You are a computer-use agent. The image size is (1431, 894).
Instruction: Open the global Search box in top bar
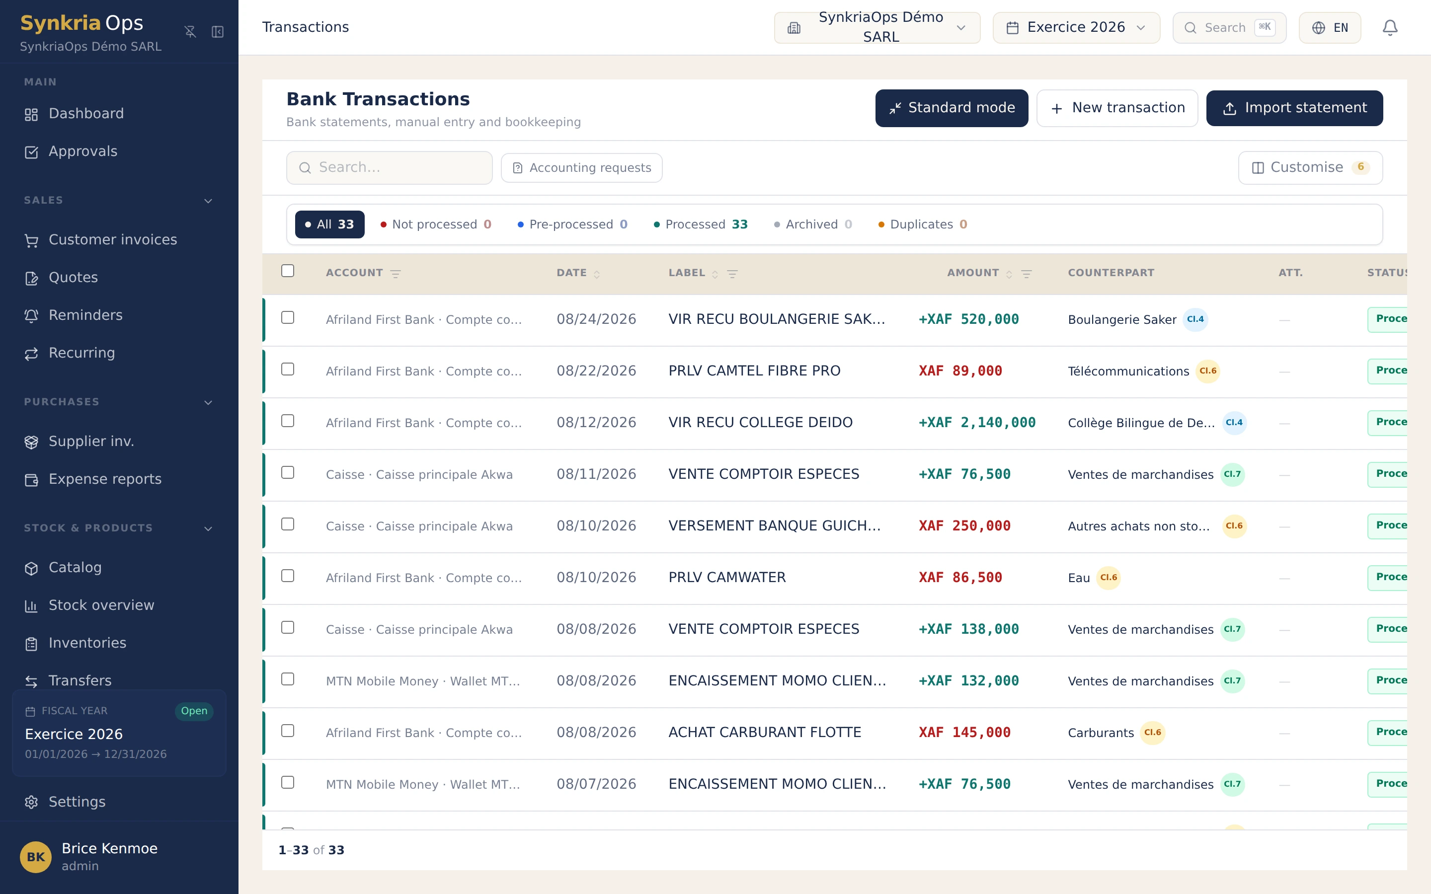pyautogui.click(x=1229, y=28)
